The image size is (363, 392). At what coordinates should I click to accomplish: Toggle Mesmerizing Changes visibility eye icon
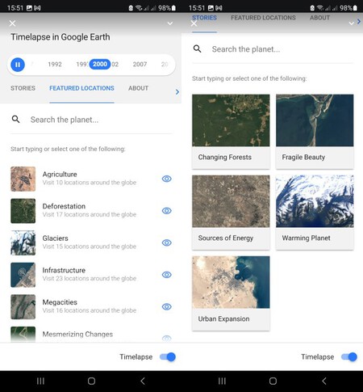[167, 339]
